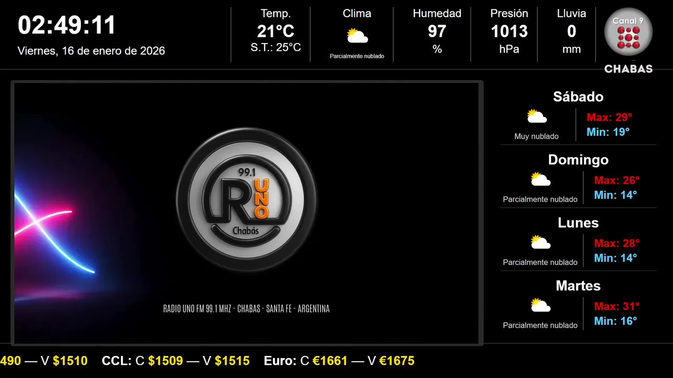Image resolution: width=673 pixels, height=378 pixels.
Task: Click the Presión header label
Action: [x=509, y=14]
